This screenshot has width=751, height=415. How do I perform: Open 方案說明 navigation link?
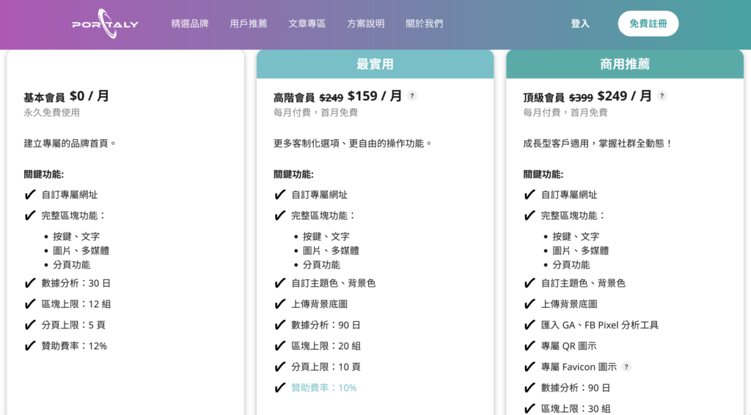(366, 23)
